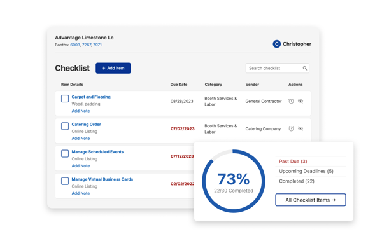Add Note to Manage Scheduled Events
The image size is (382, 248).
tap(81, 166)
